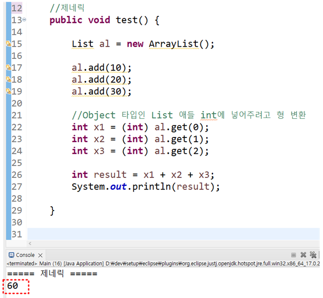323x298 pixels.
Task: Click al.add(20); statement
Action: click(102, 80)
